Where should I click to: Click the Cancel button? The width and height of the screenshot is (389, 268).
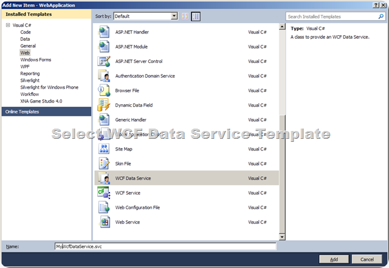click(367, 260)
